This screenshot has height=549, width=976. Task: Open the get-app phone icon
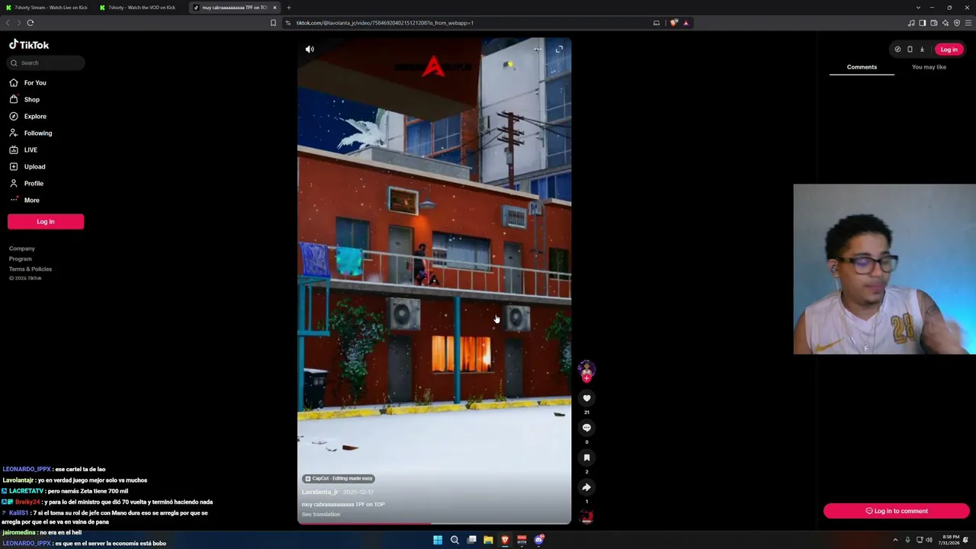click(910, 50)
